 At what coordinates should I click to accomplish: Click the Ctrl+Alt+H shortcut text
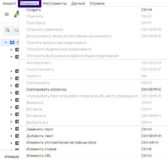pos(150,142)
